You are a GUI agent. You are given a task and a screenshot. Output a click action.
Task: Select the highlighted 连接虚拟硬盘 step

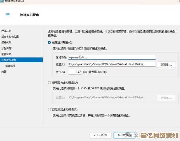pos(21,60)
